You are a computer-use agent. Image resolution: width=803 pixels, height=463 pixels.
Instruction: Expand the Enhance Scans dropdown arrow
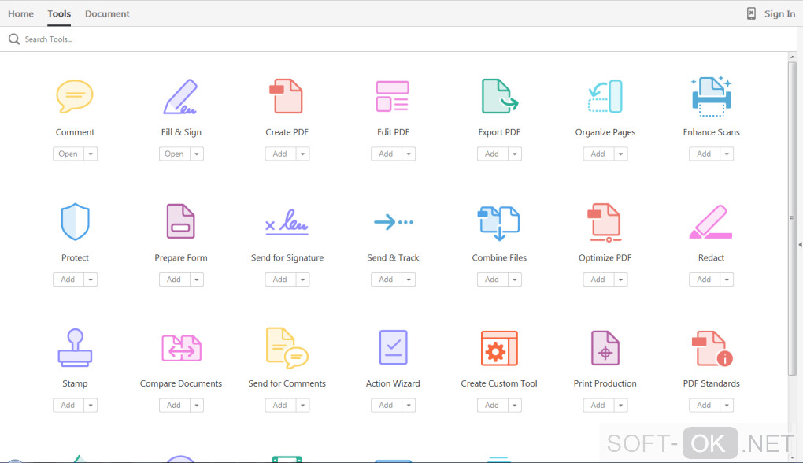click(727, 154)
